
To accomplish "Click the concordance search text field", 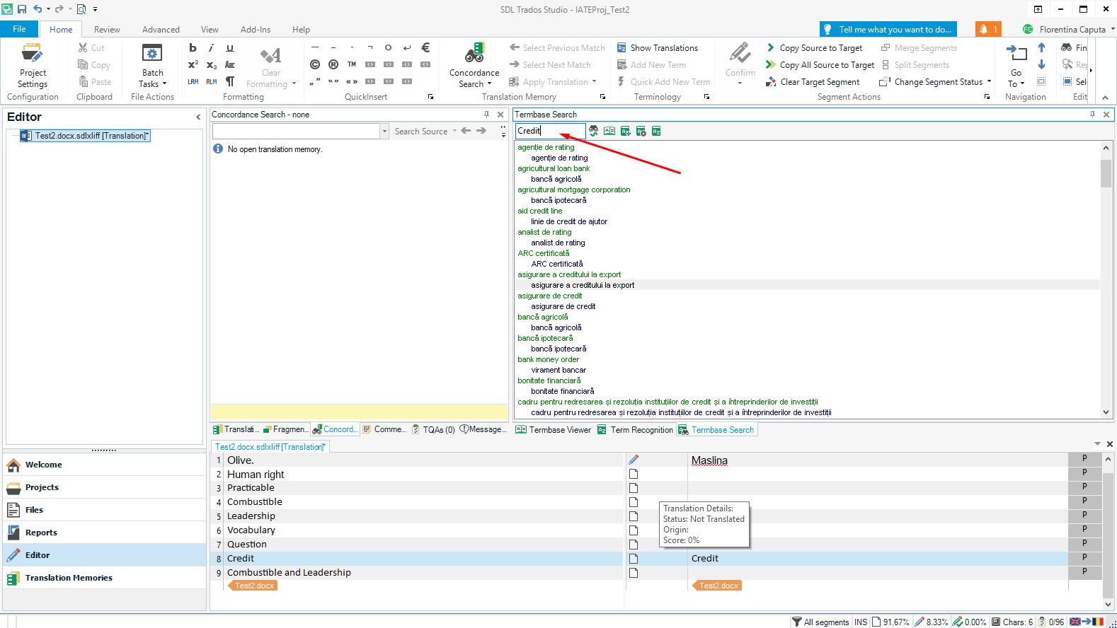I will (296, 131).
